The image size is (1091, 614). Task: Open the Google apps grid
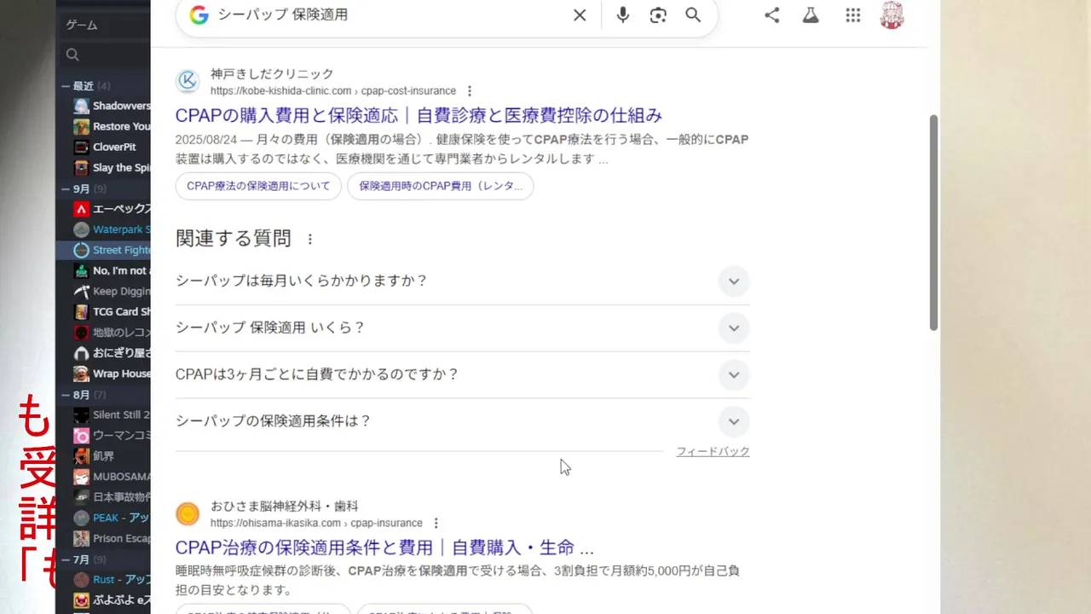click(853, 15)
